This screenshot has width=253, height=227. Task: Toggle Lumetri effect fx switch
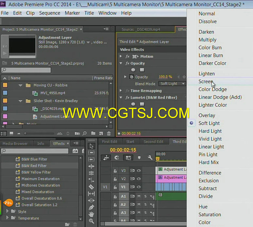coord(127,98)
